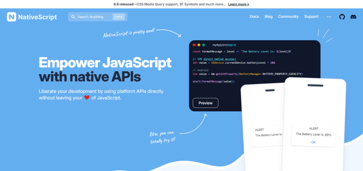The image size is (363, 171).
Task: Click the NativeScript wordmark text
Action: tap(38, 17)
